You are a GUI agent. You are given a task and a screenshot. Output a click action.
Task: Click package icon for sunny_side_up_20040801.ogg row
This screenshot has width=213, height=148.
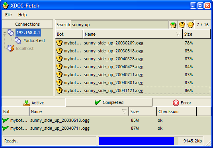click(x=59, y=83)
